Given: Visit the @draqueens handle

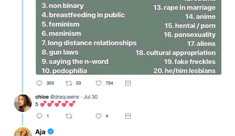Looking at the screenshot, I should pyautogui.click(x=64, y=97).
